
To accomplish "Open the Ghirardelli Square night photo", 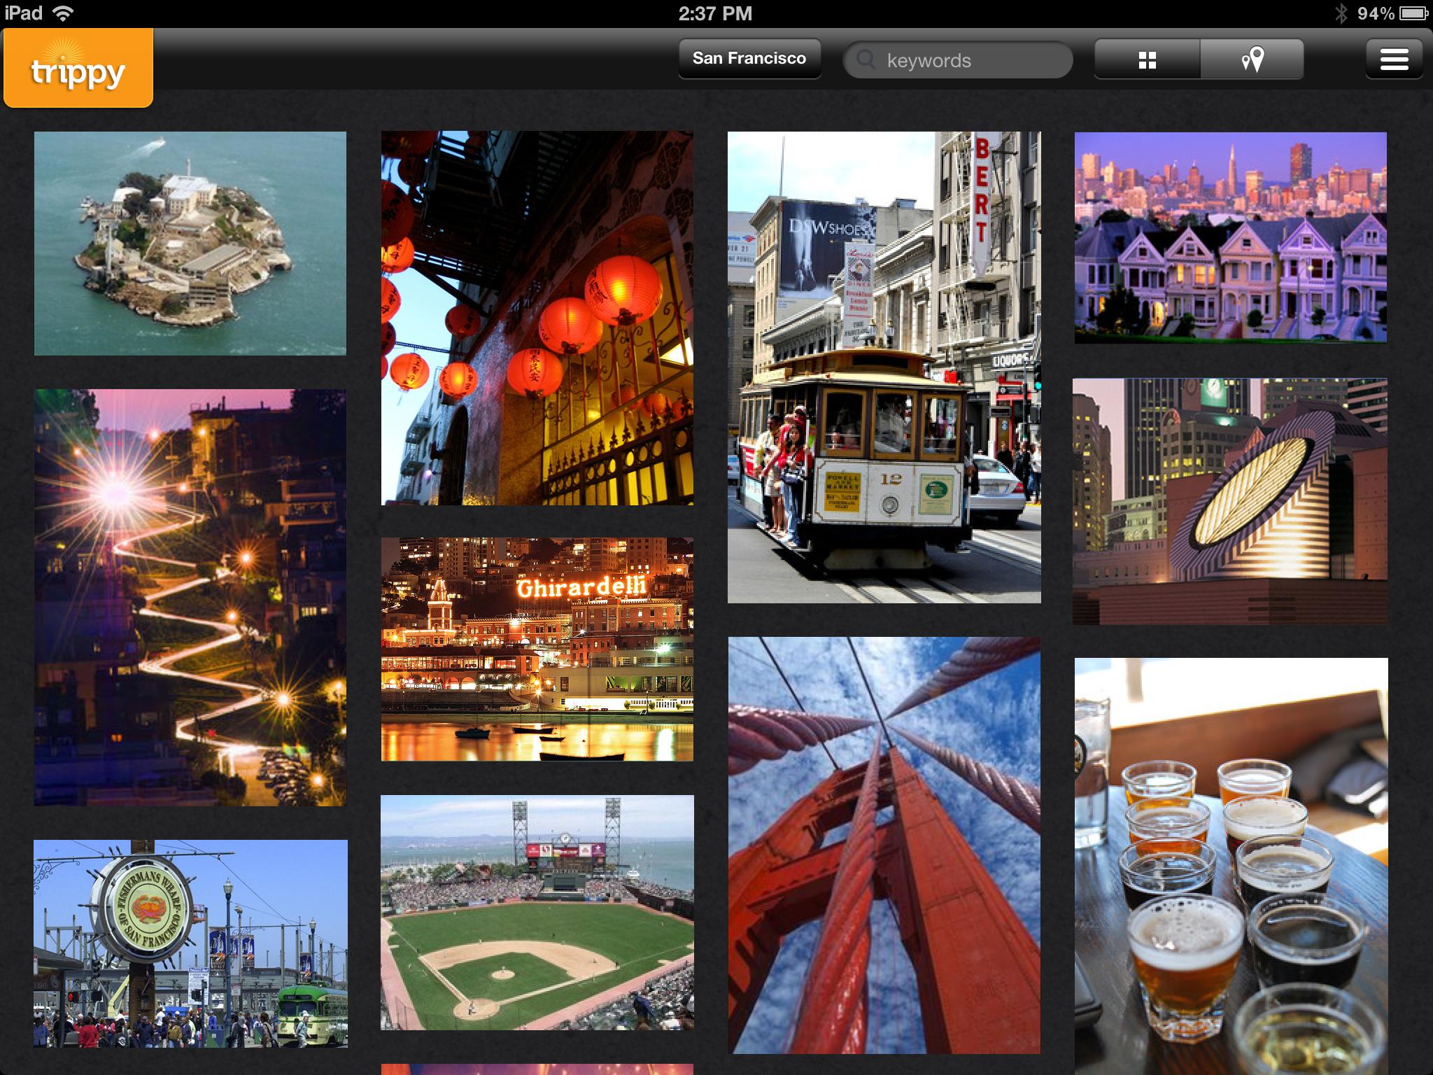I will (x=537, y=649).
